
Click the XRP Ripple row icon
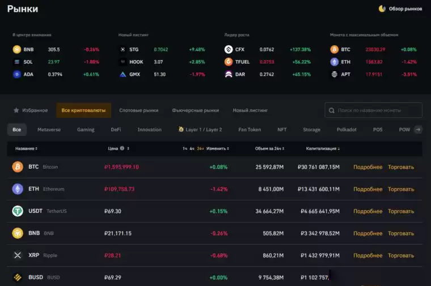pyautogui.click(x=18, y=255)
